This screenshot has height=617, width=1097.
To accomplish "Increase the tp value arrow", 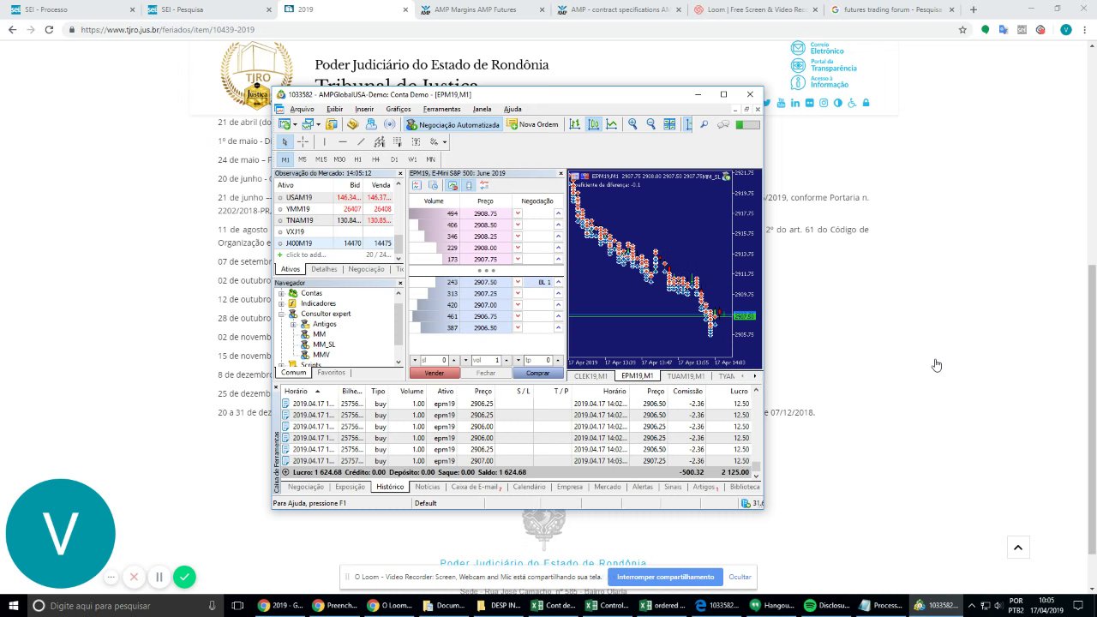I will [558, 358].
